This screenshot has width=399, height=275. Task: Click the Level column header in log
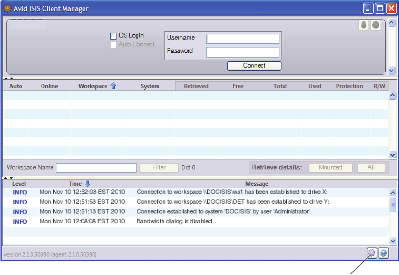click(x=19, y=184)
